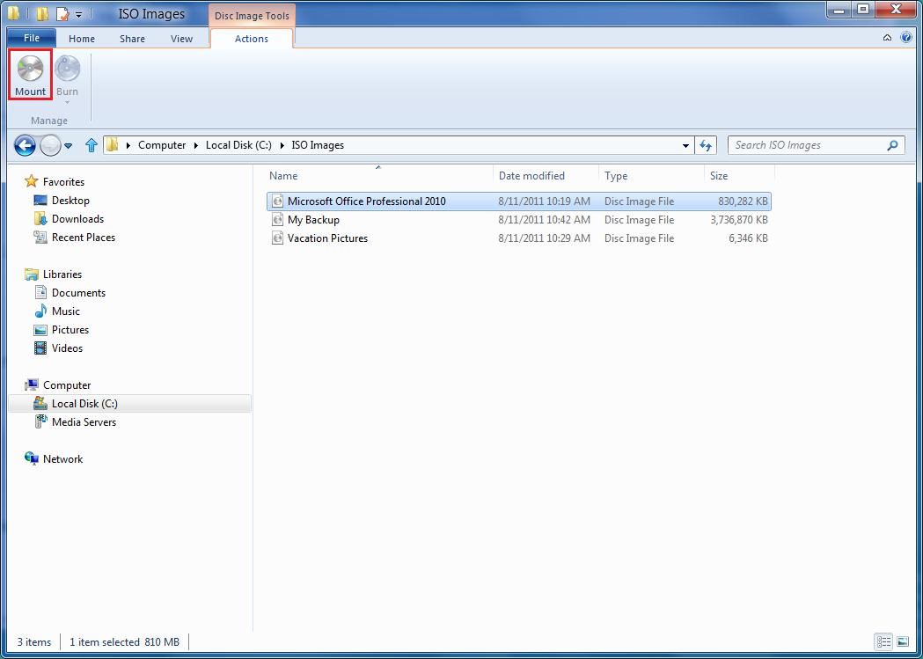
Task: Select the Burn tool in the ribbon
Action: point(67,70)
